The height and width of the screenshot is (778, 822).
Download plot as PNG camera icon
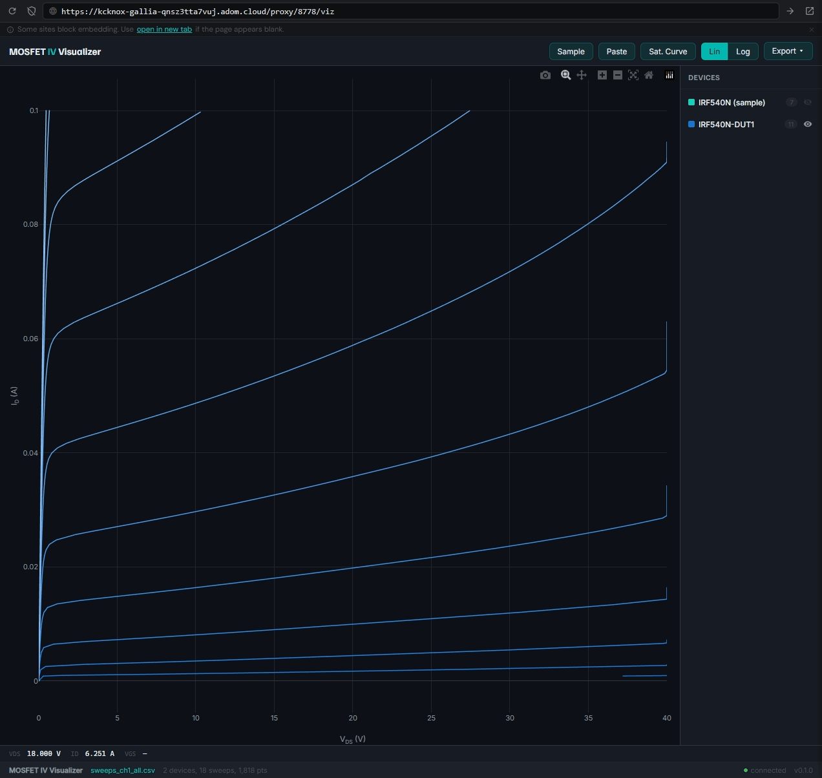545,75
